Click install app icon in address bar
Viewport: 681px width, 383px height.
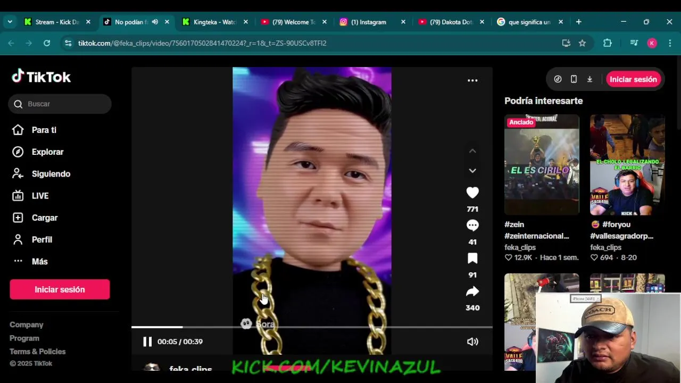(x=566, y=43)
